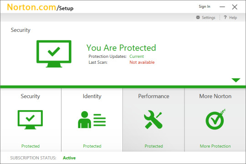Click the large green monitor checkmark icon
Screen dimensions: 246x164
tap(54, 54)
